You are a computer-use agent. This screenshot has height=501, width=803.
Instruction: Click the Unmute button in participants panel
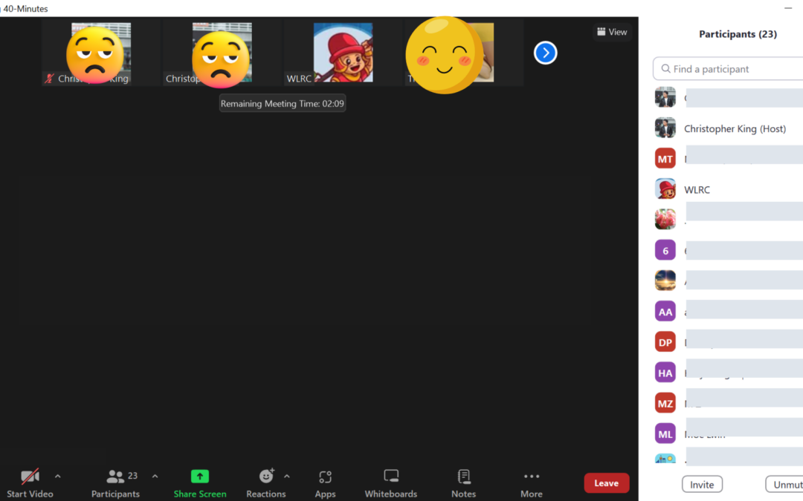pos(784,484)
